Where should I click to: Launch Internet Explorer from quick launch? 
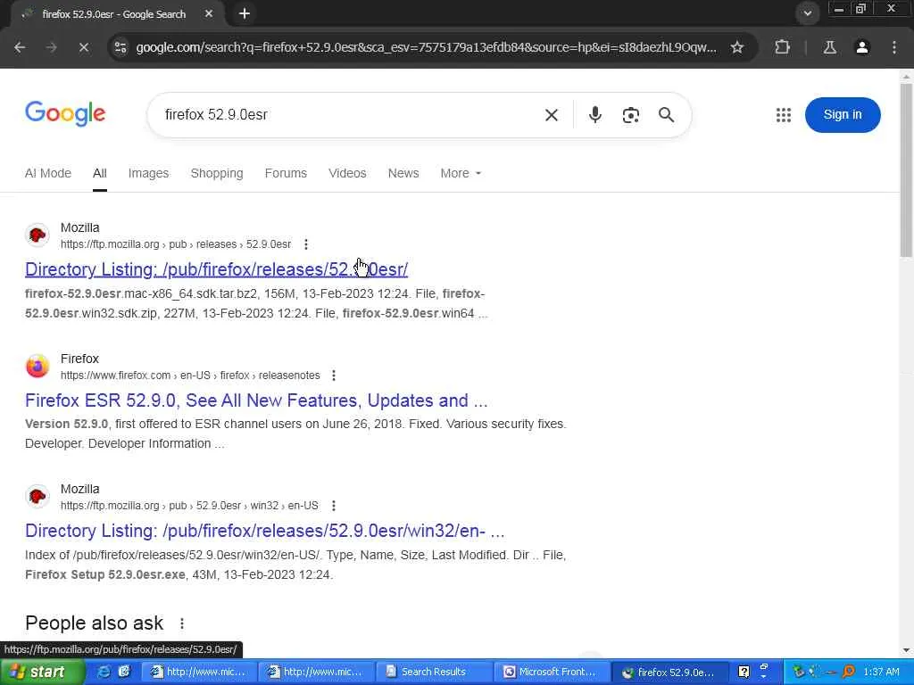[104, 673]
